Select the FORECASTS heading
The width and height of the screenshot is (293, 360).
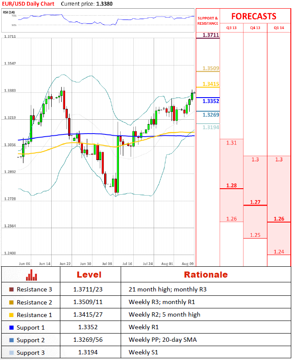coord(253,16)
